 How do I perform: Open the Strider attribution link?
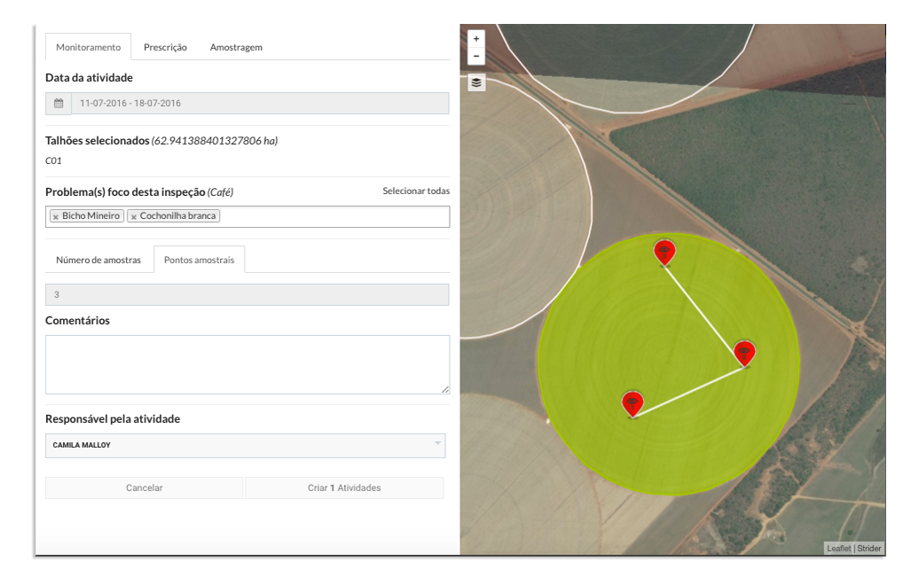(x=869, y=548)
